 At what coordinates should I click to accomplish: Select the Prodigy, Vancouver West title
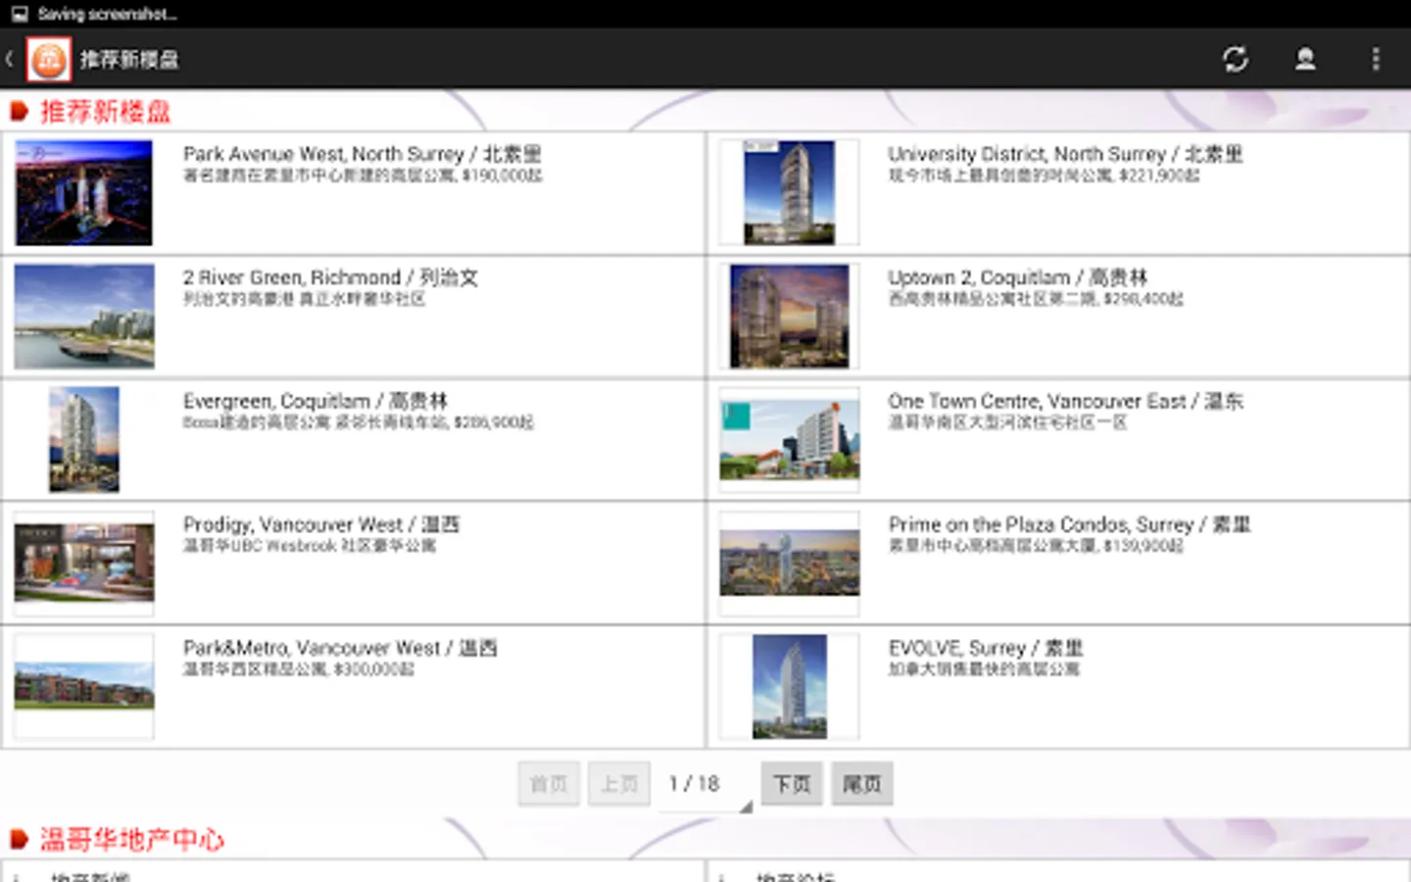[320, 524]
